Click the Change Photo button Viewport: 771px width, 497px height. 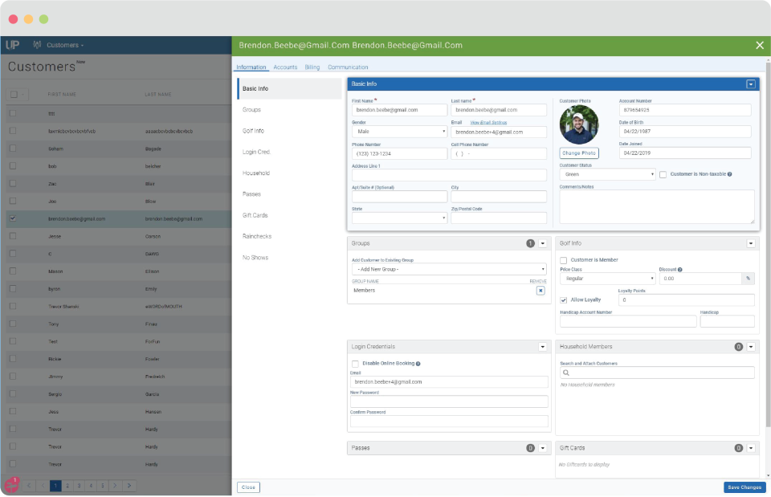[x=578, y=153]
